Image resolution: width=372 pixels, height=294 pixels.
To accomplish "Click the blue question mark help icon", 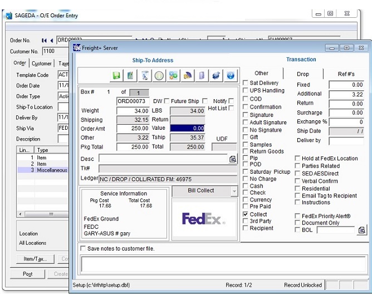I will [x=230, y=76].
